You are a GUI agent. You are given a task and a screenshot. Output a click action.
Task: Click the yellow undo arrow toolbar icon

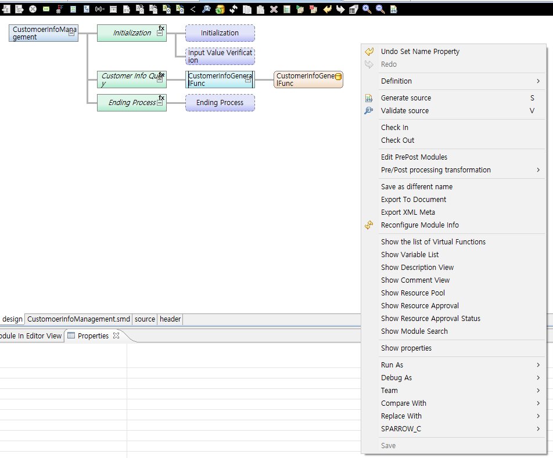point(328,9)
